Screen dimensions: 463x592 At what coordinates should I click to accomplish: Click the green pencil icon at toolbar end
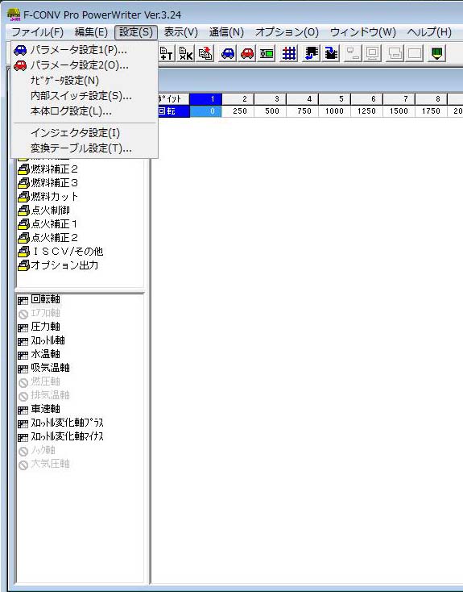(437, 53)
